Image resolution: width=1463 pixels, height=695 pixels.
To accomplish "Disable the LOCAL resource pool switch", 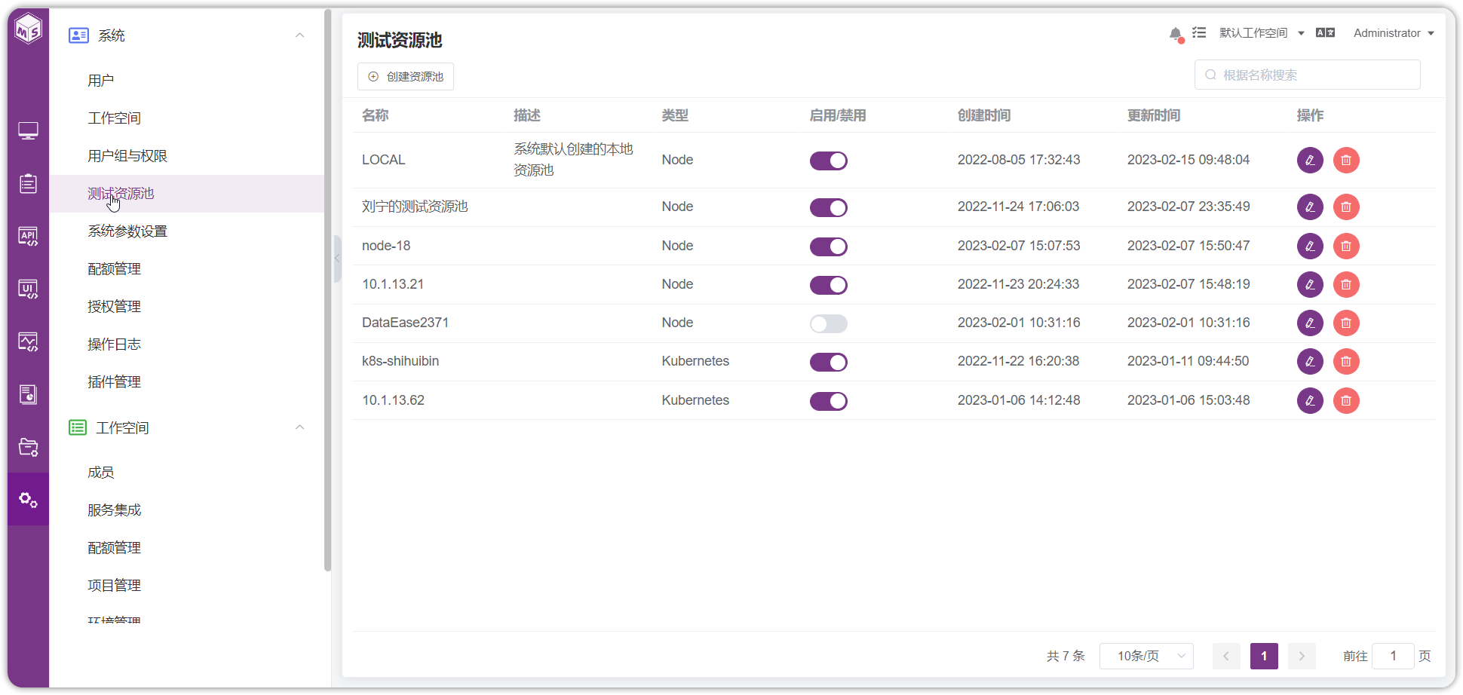I will click(x=829, y=161).
